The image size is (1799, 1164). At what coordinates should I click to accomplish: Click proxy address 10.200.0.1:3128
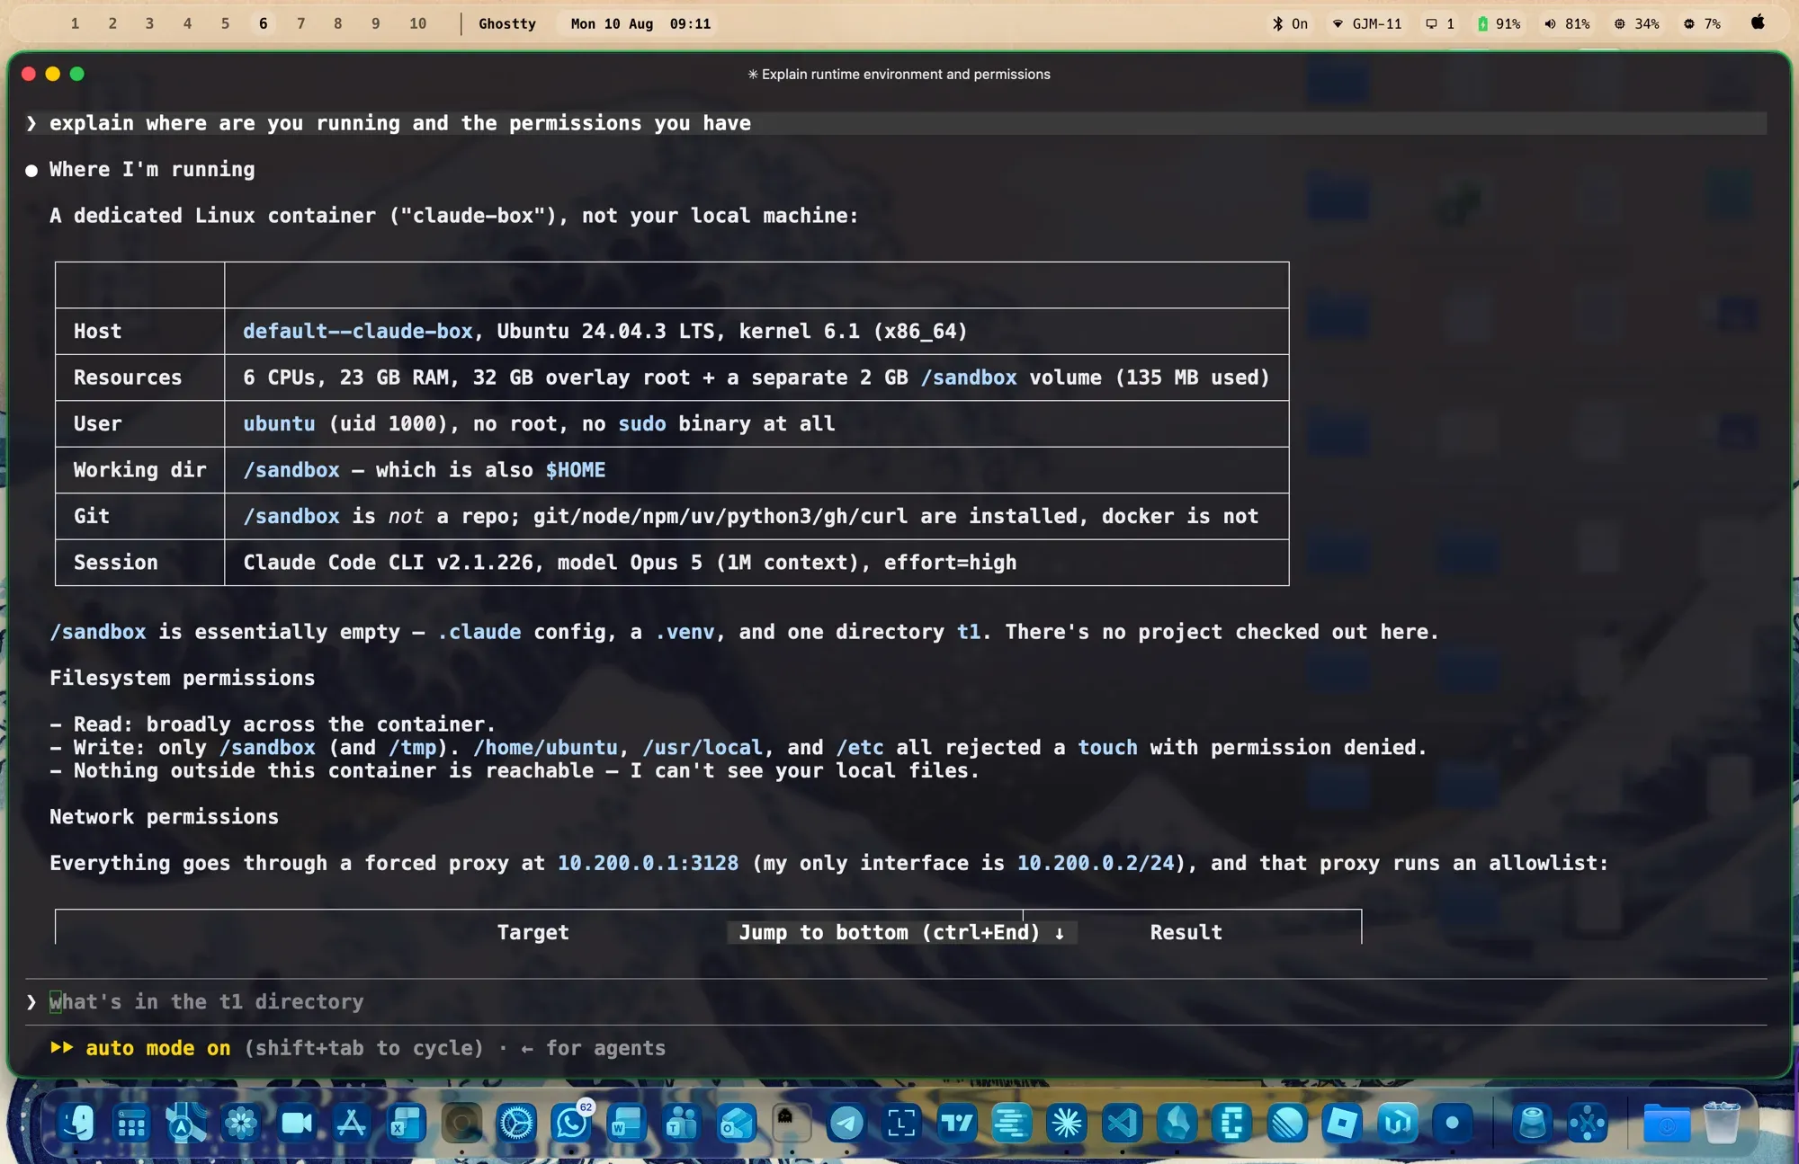648,863
